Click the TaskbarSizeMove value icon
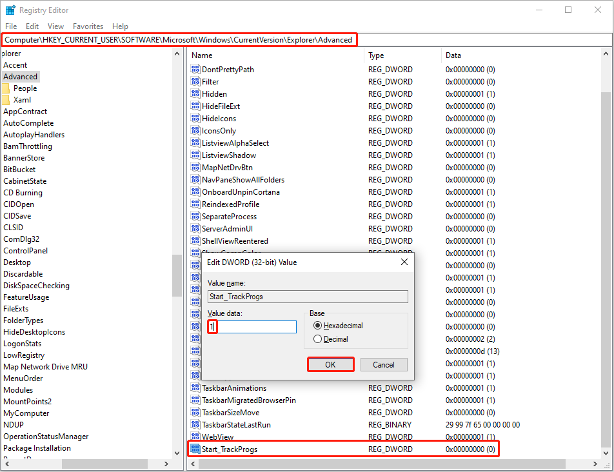The image size is (614, 472). [x=195, y=412]
